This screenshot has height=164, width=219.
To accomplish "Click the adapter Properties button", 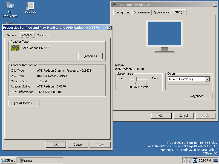I will (x=90, y=56).
